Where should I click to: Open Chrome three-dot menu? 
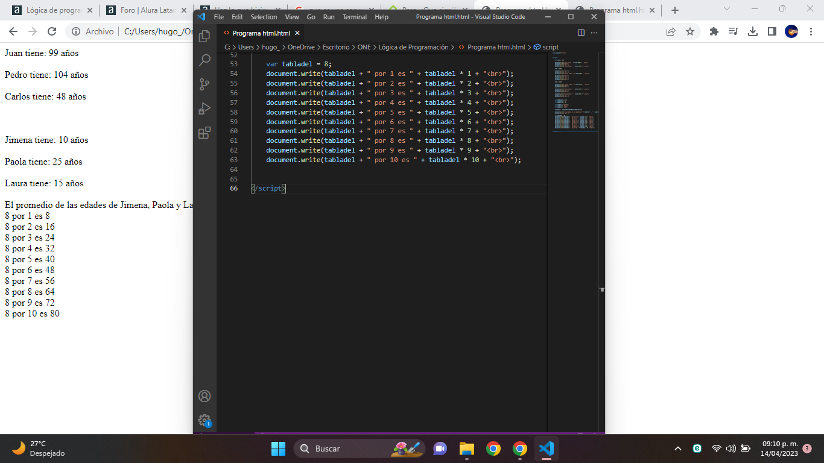[811, 31]
